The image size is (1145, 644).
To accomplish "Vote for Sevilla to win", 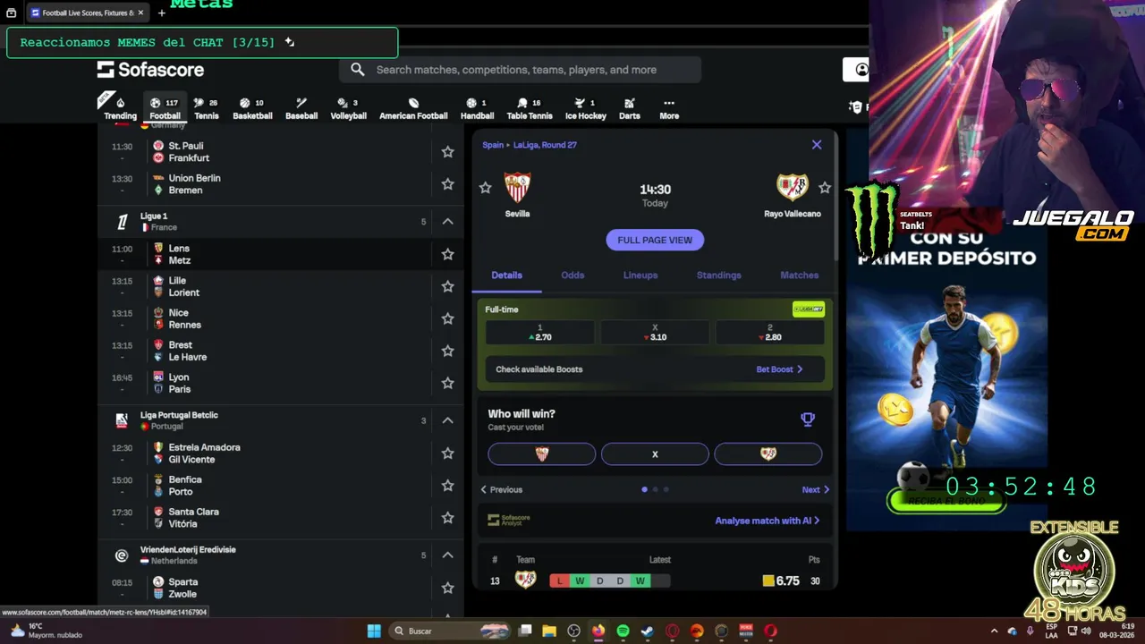I will (x=541, y=454).
